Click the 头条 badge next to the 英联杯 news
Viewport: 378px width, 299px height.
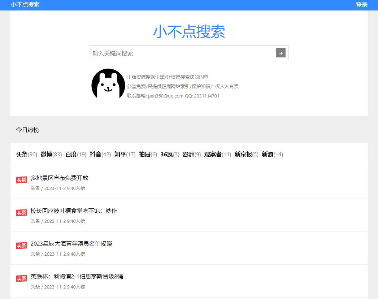(21, 278)
